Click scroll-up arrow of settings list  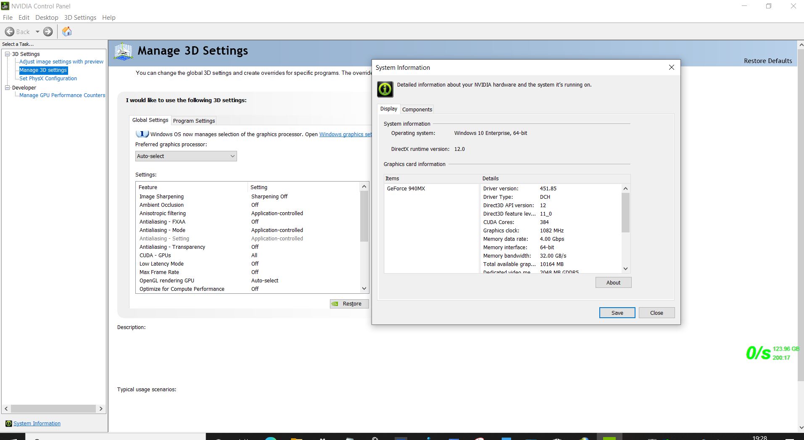click(364, 187)
